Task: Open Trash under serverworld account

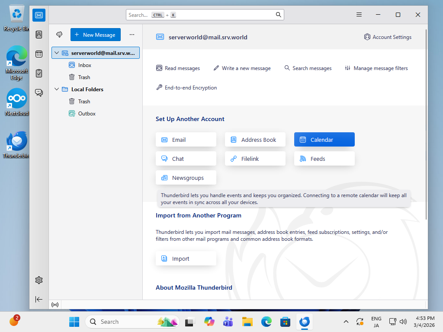Action: point(96,77)
